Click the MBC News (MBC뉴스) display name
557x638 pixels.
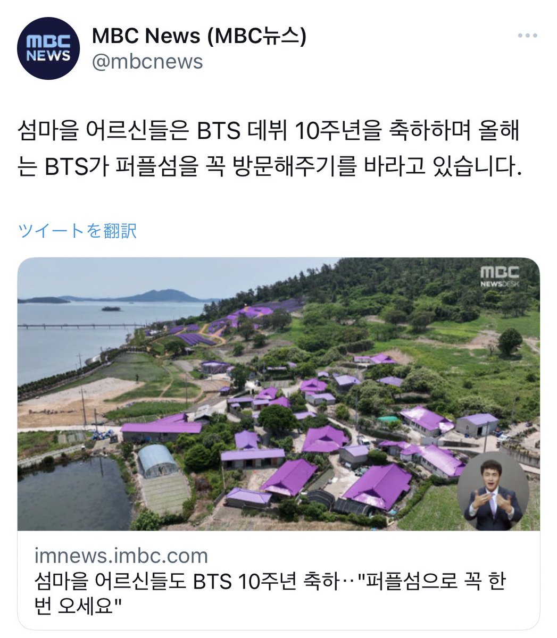[199, 36]
